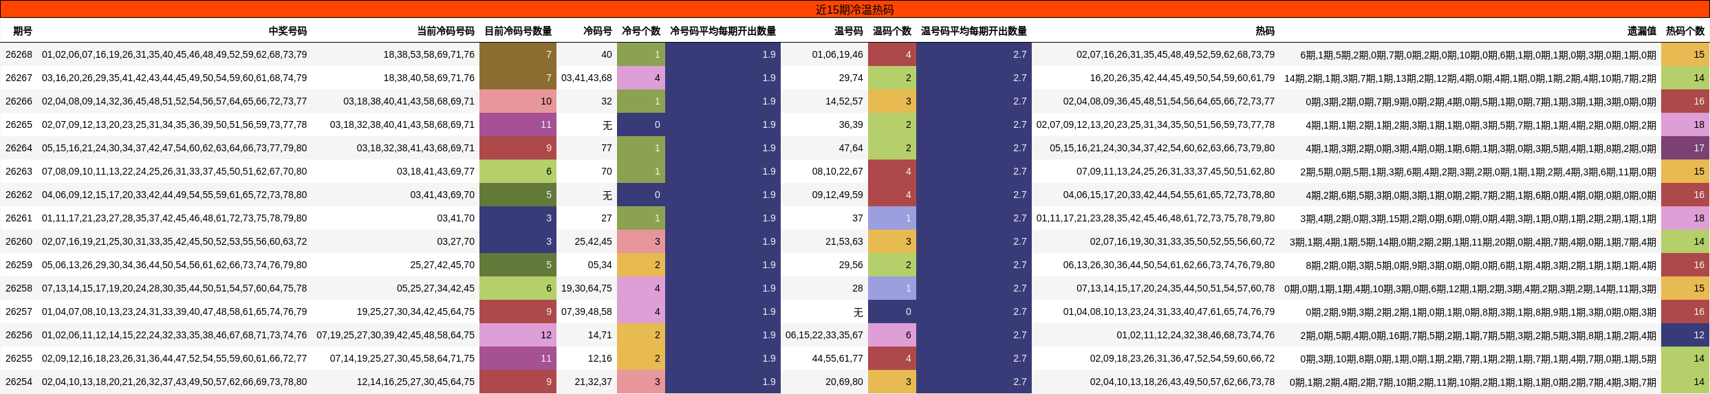The height and width of the screenshot is (394, 1710).
Task: Select hot count 12 in row 26256
Action: click(x=1685, y=335)
